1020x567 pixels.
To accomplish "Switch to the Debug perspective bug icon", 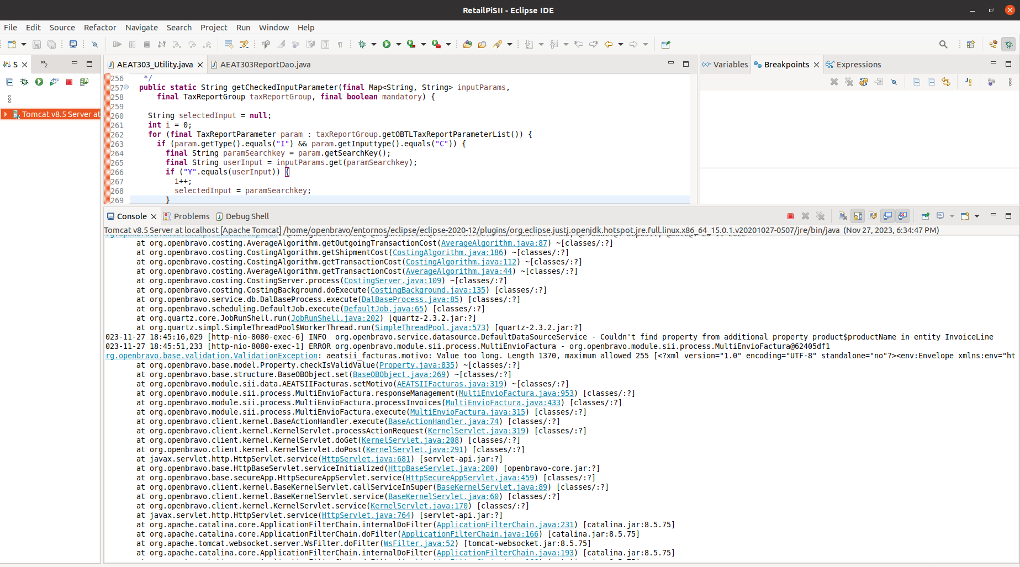I will [x=1008, y=45].
